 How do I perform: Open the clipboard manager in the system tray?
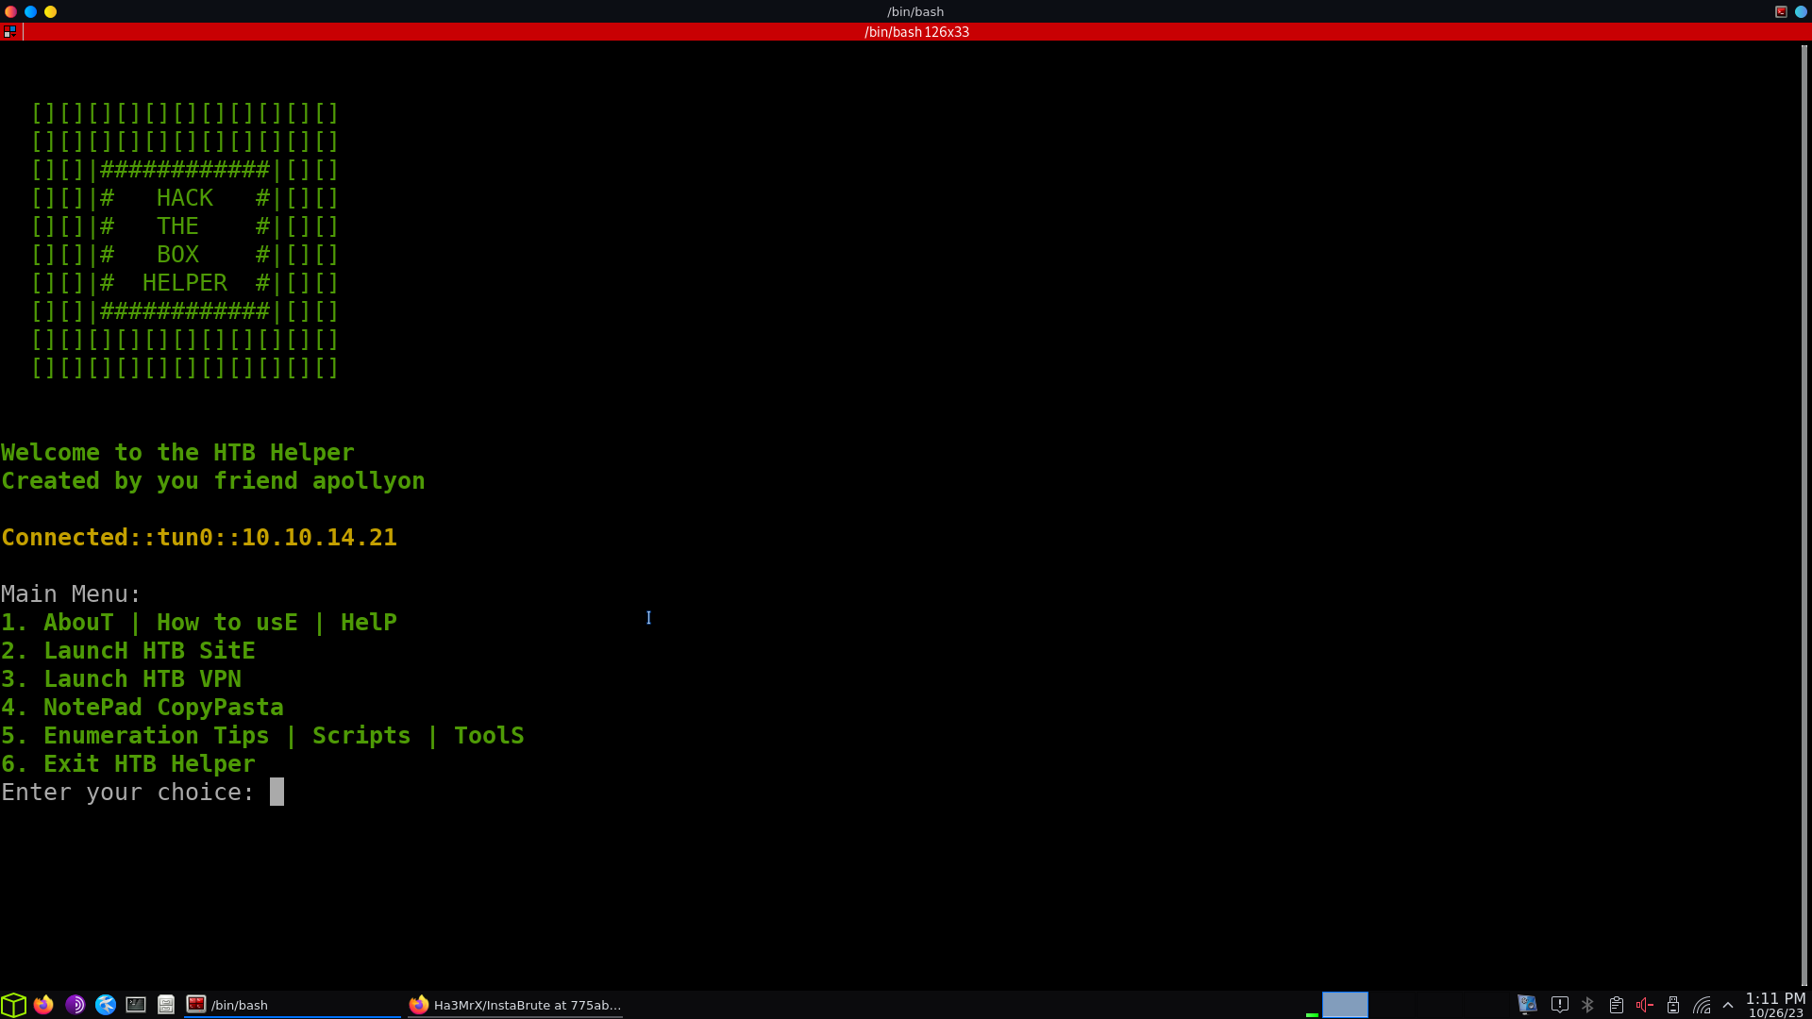point(1617,1005)
